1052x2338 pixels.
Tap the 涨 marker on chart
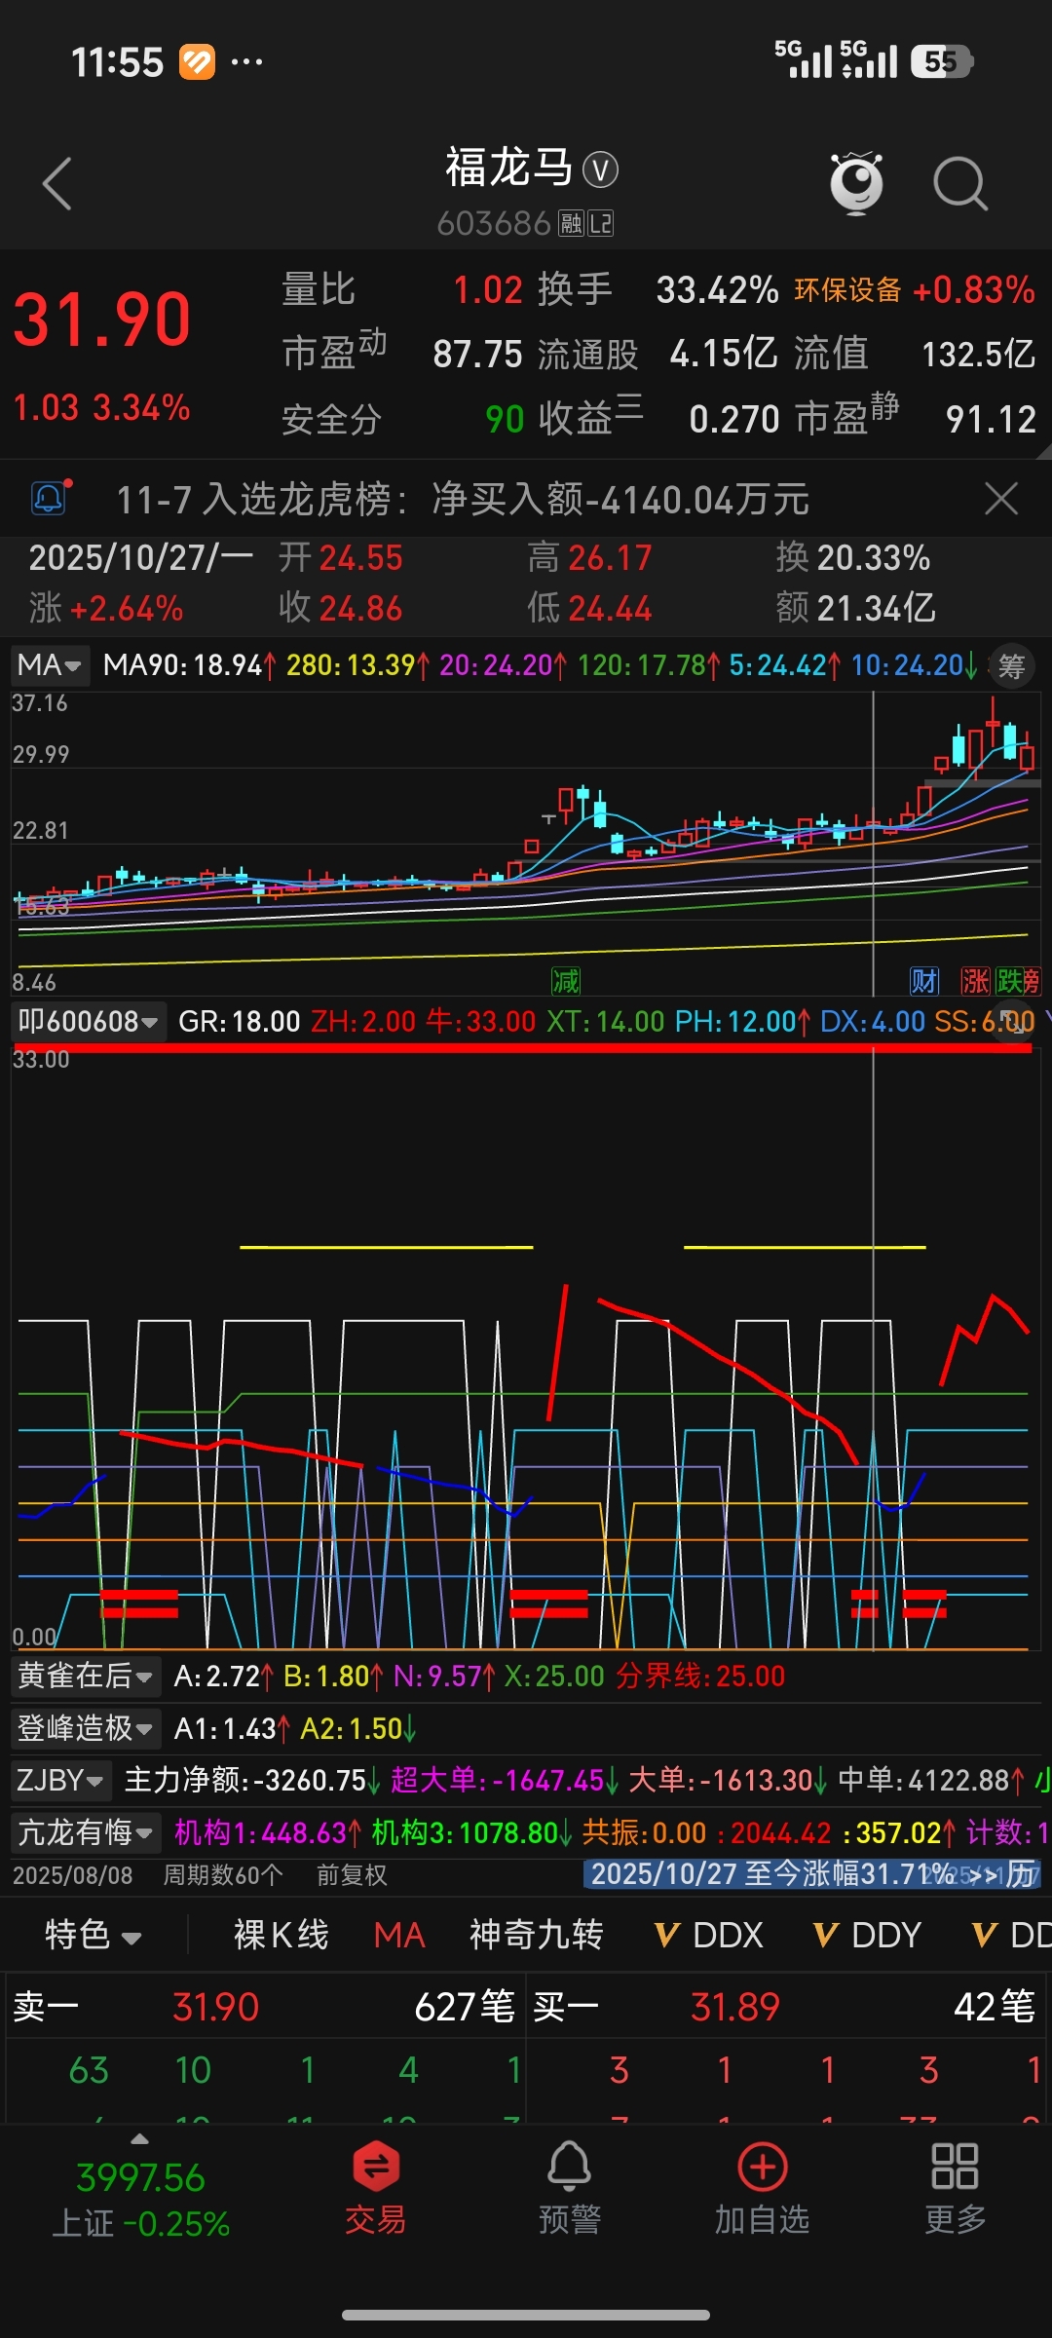tap(975, 981)
